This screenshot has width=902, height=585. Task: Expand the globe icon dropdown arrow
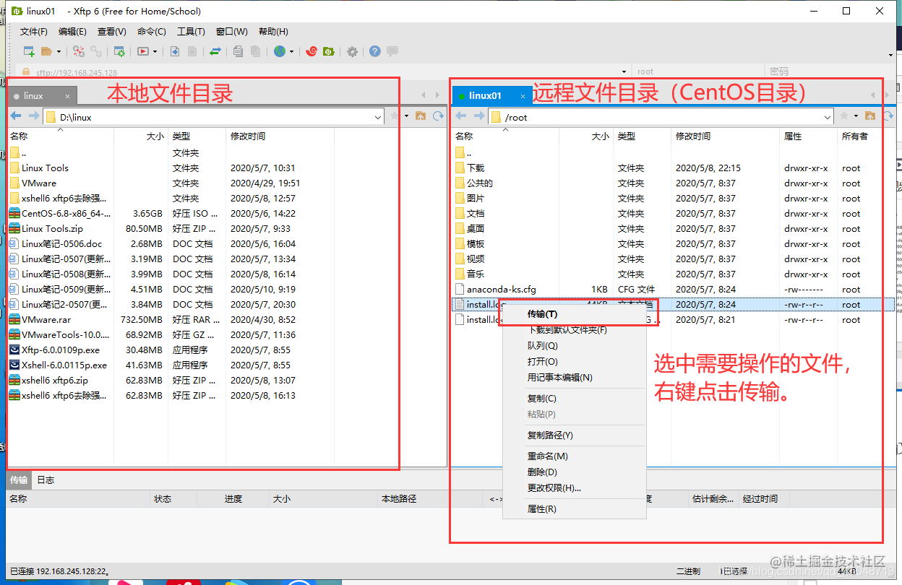point(291,51)
